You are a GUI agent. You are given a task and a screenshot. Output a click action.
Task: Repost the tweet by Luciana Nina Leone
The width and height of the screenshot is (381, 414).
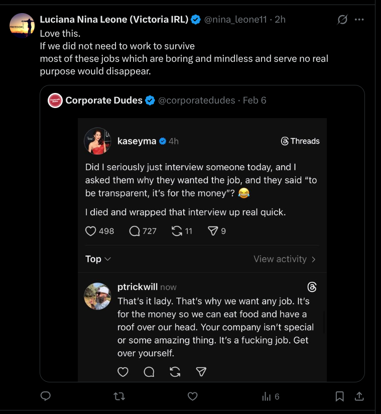tap(119, 396)
